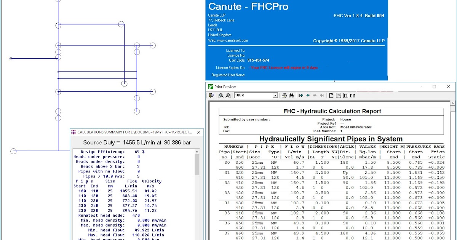The height and width of the screenshot is (240, 457).
Task: Close the Print Preview window
Action: tap(448, 86)
